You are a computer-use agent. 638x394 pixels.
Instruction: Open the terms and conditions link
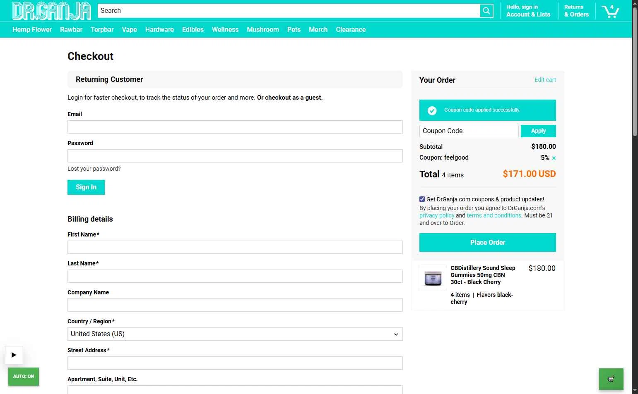click(x=494, y=215)
